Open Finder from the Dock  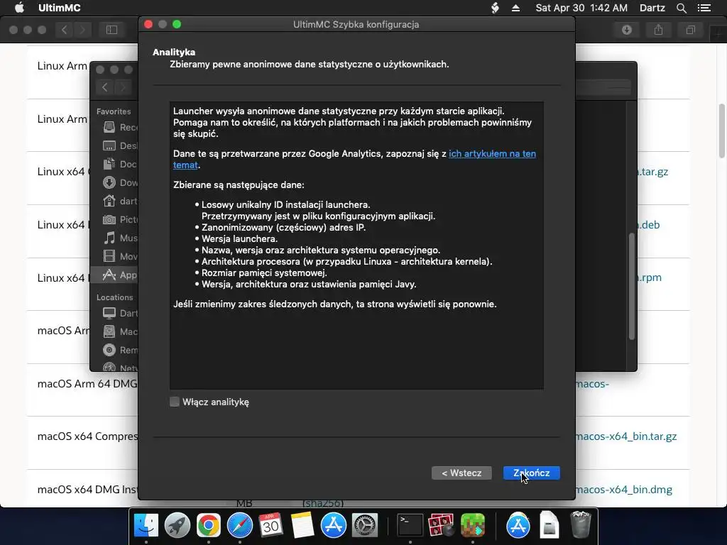click(x=146, y=526)
